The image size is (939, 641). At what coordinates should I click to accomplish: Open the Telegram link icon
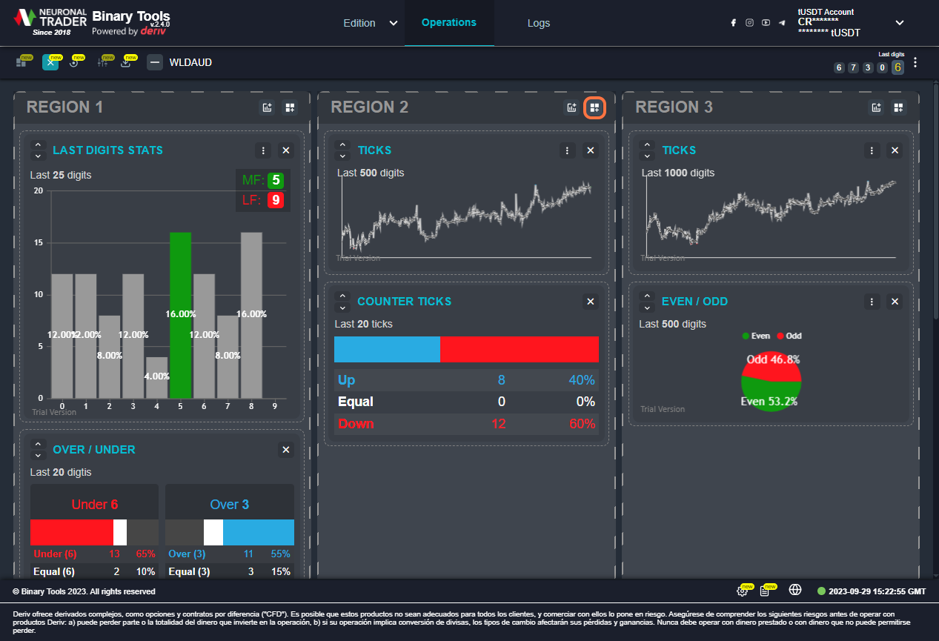782,23
